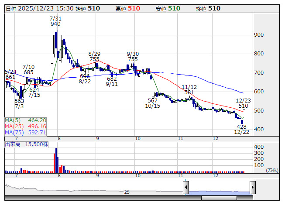Click the right range slider handle arrow
The width and height of the screenshot is (285, 205).
click(x=253, y=187)
